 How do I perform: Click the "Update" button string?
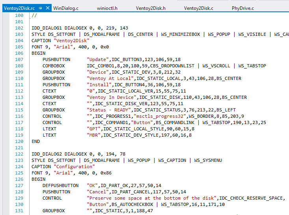click(x=98, y=59)
